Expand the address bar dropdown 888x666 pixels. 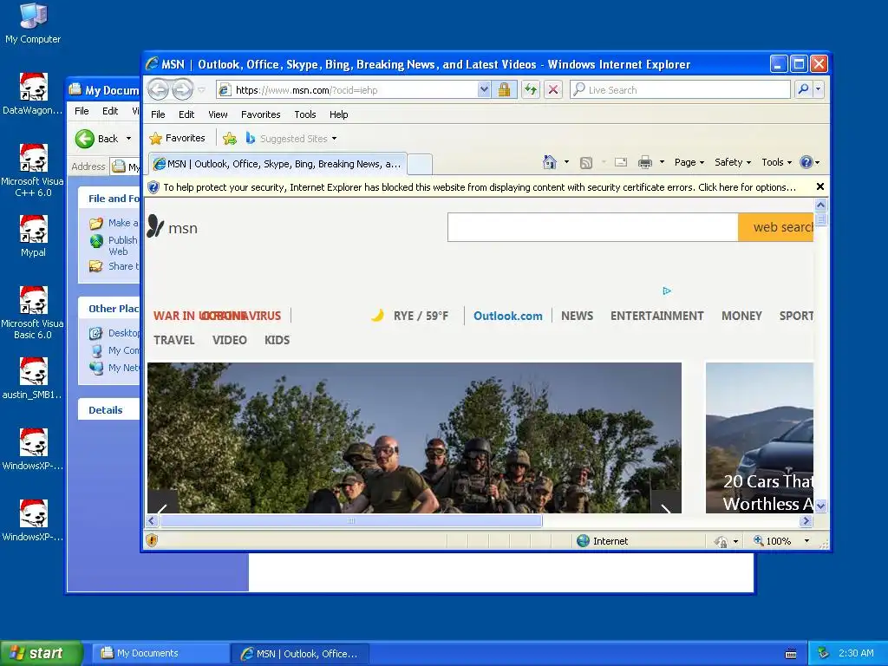tap(484, 89)
